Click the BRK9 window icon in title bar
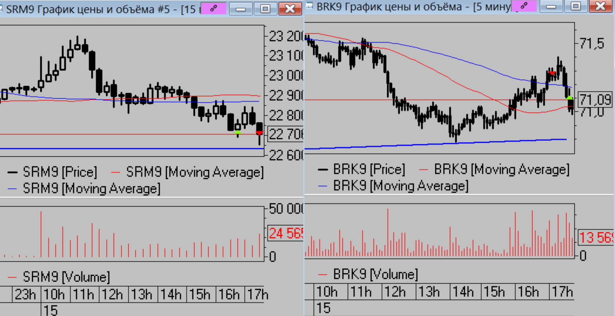 pyautogui.click(x=309, y=5)
